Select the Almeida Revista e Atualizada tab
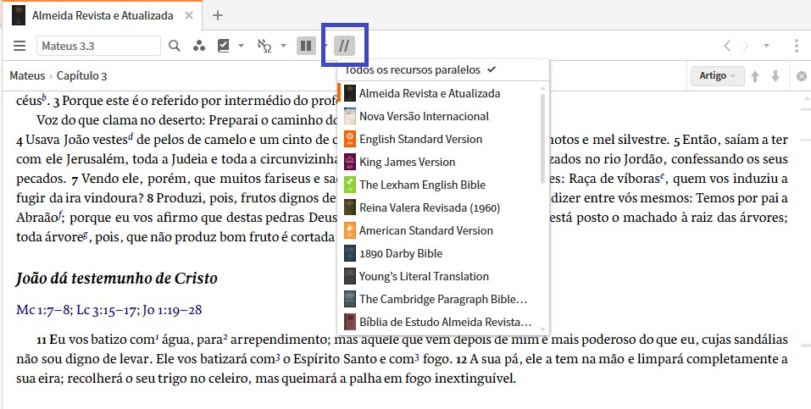The image size is (811, 409). coord(102,15)
